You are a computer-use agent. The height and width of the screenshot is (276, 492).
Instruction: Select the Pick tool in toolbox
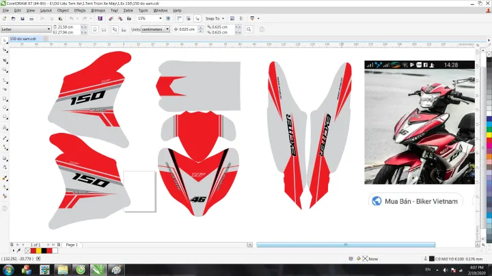pos(5,40)
